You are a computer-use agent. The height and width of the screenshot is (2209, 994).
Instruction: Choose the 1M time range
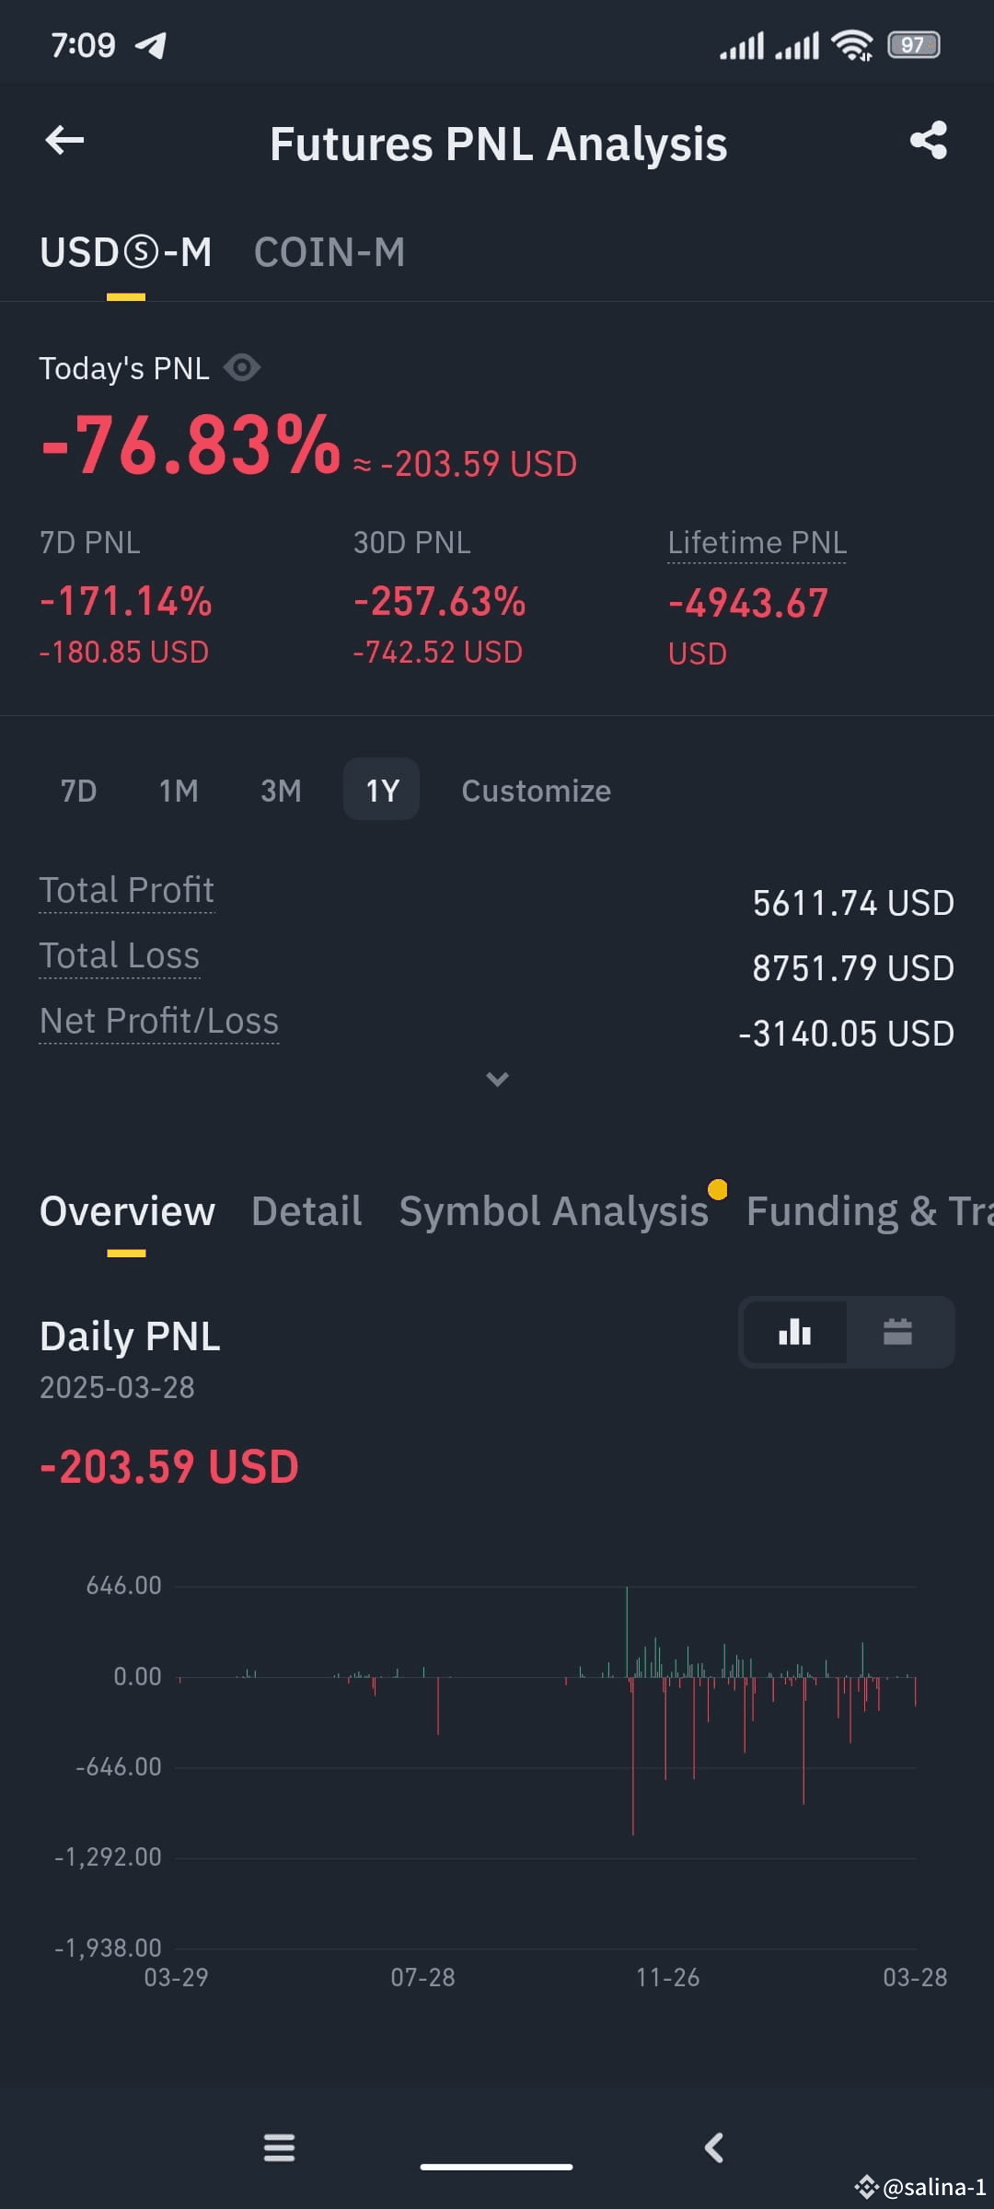pyautogui.click(x=179, y=791)
